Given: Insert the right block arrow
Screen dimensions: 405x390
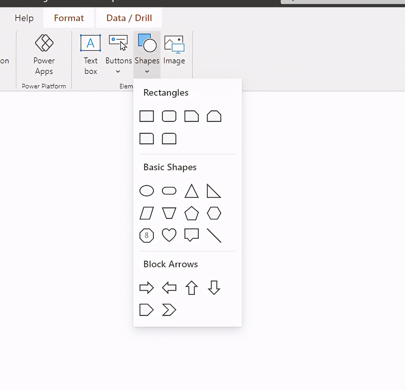Looking at the screenshot, I should tap(147, 288).
